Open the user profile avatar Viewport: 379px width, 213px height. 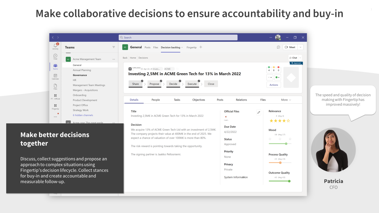click(278, 38)
